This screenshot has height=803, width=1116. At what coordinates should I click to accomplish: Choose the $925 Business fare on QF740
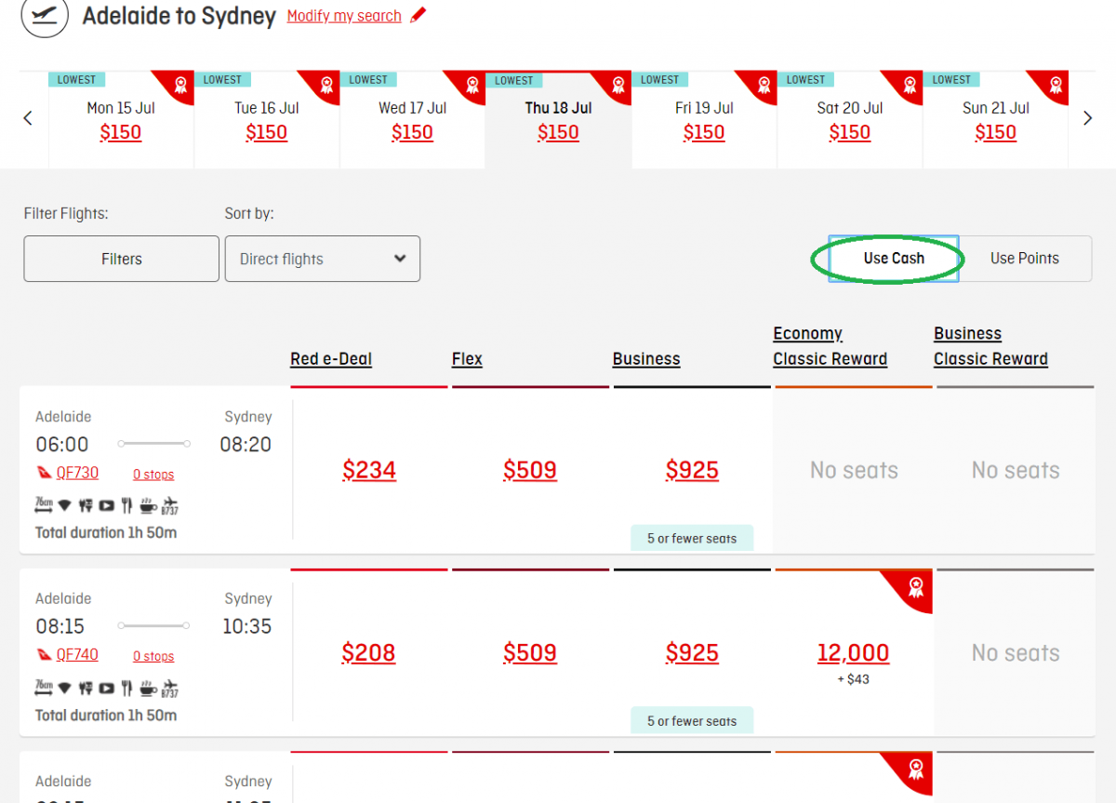tap(692, 653)
